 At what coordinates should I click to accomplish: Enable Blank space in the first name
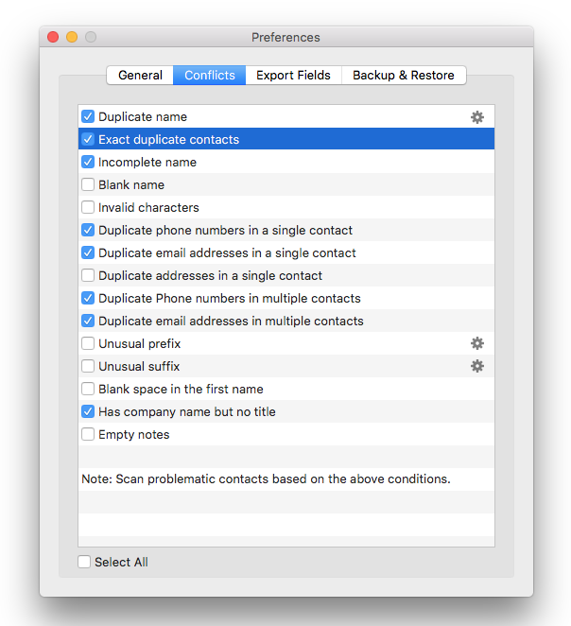pos(88,390)
